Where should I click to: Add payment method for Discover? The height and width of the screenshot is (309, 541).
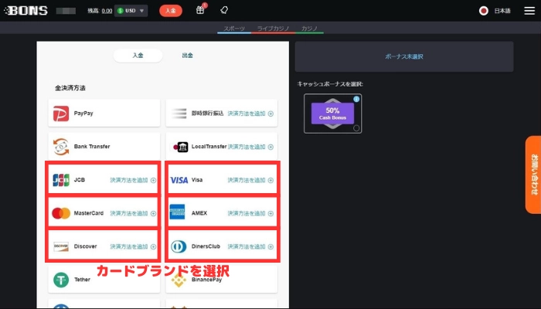point(129,246)
